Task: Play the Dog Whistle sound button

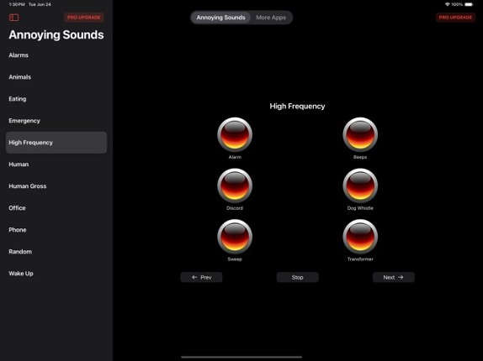Action: [360, 186]
